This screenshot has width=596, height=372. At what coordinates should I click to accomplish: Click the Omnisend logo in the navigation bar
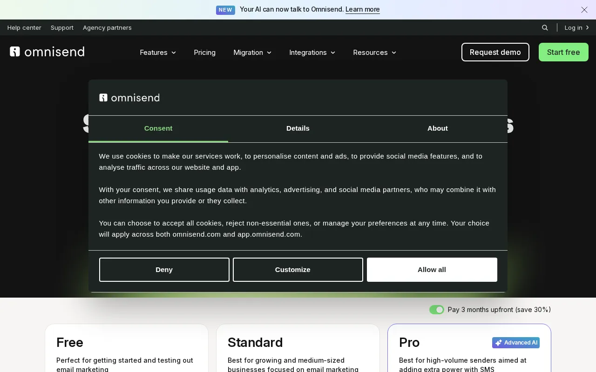(47, 52)
